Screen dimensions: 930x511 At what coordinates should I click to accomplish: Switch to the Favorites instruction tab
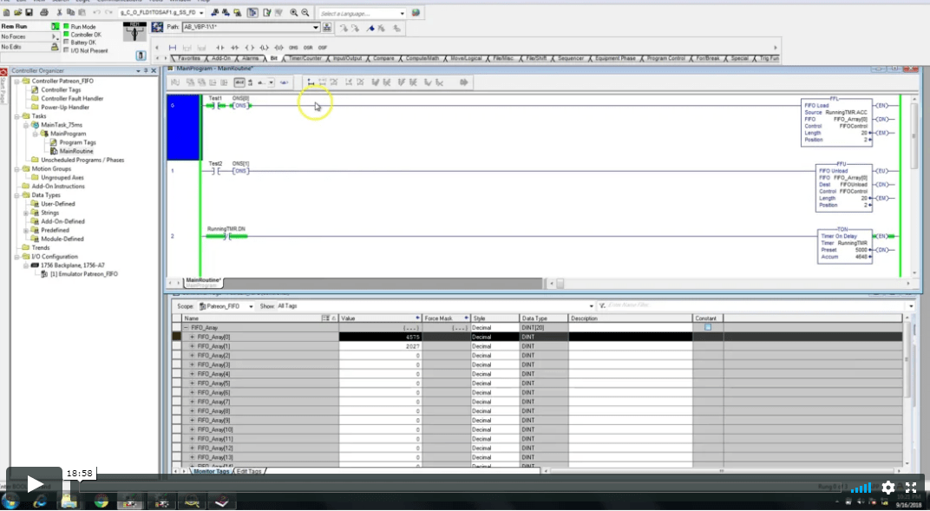(x=189, y=59)
